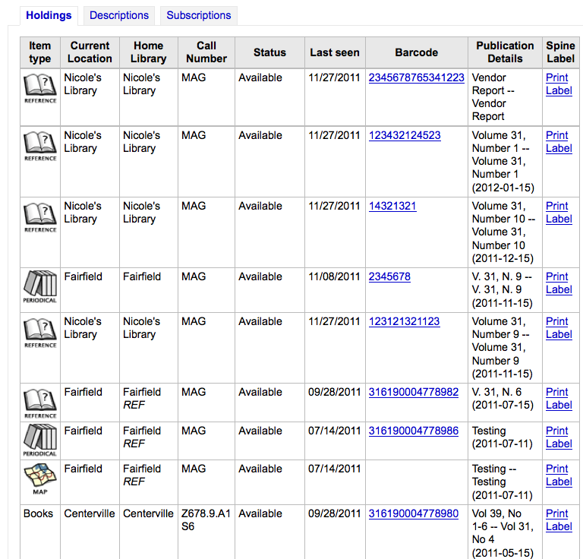The height and width of the screenshot is (559, 583).
Task: Click the Reference icon for barcode 123432124523
Action: [x=40, y=145]
